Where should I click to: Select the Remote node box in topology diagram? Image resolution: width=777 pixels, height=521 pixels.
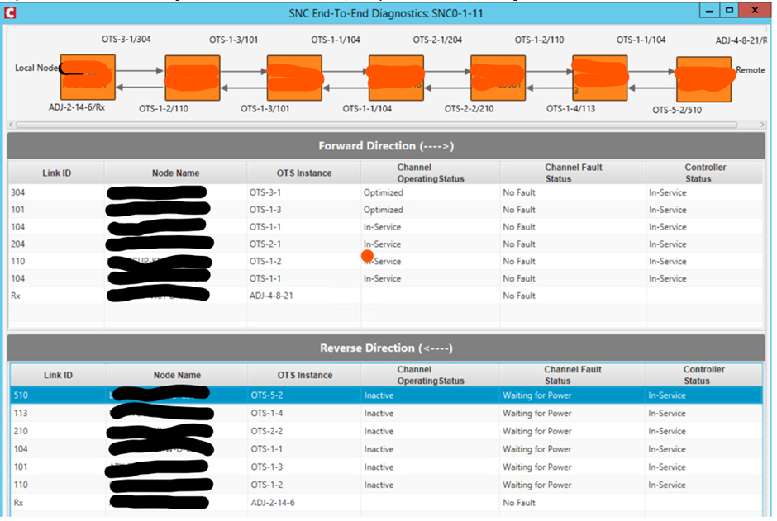(703, 79)
